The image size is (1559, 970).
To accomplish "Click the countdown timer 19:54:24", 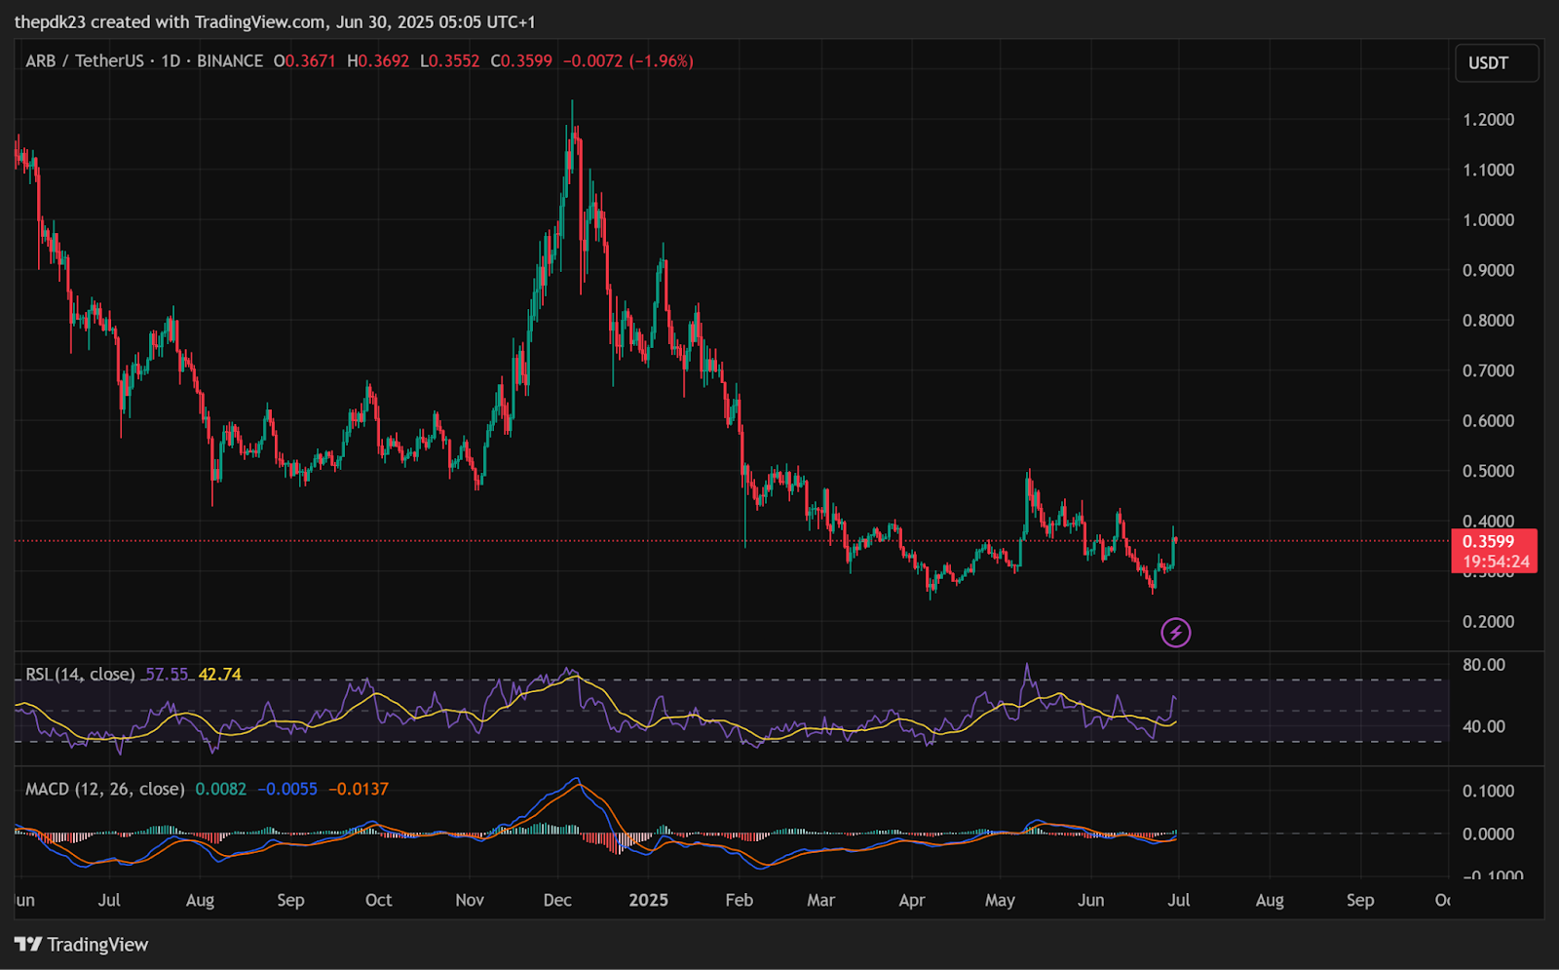I will click(x=1496, y=562).
